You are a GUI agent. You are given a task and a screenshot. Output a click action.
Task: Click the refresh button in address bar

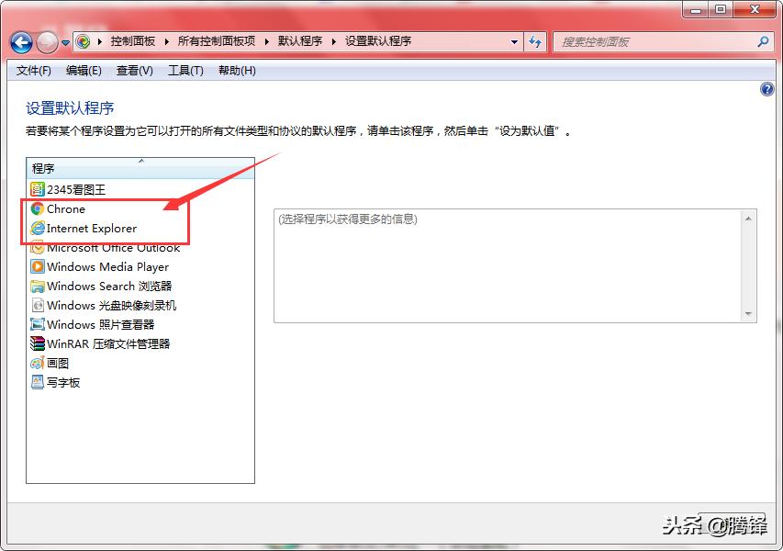point(535,41)
